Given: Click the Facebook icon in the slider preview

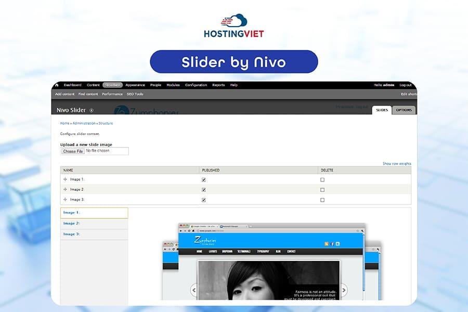Looking at the screenshot, I should pos(332,243).
